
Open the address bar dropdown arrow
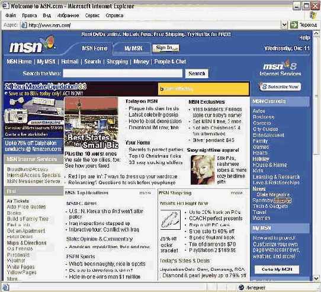(x=284, y=25)
